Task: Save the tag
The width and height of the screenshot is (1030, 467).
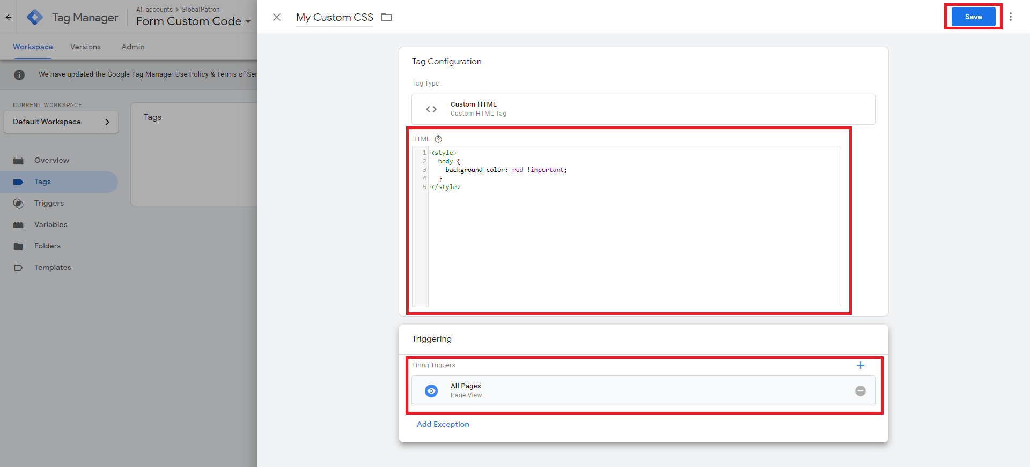Action: (973, 17)
